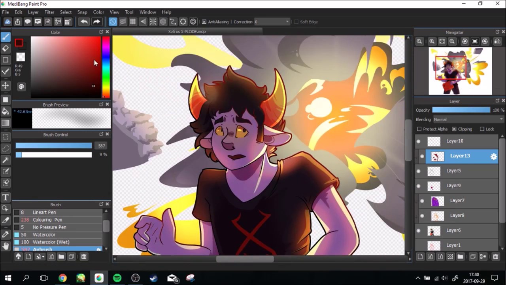
Task: Open the Snap menu
Action: 82,12
